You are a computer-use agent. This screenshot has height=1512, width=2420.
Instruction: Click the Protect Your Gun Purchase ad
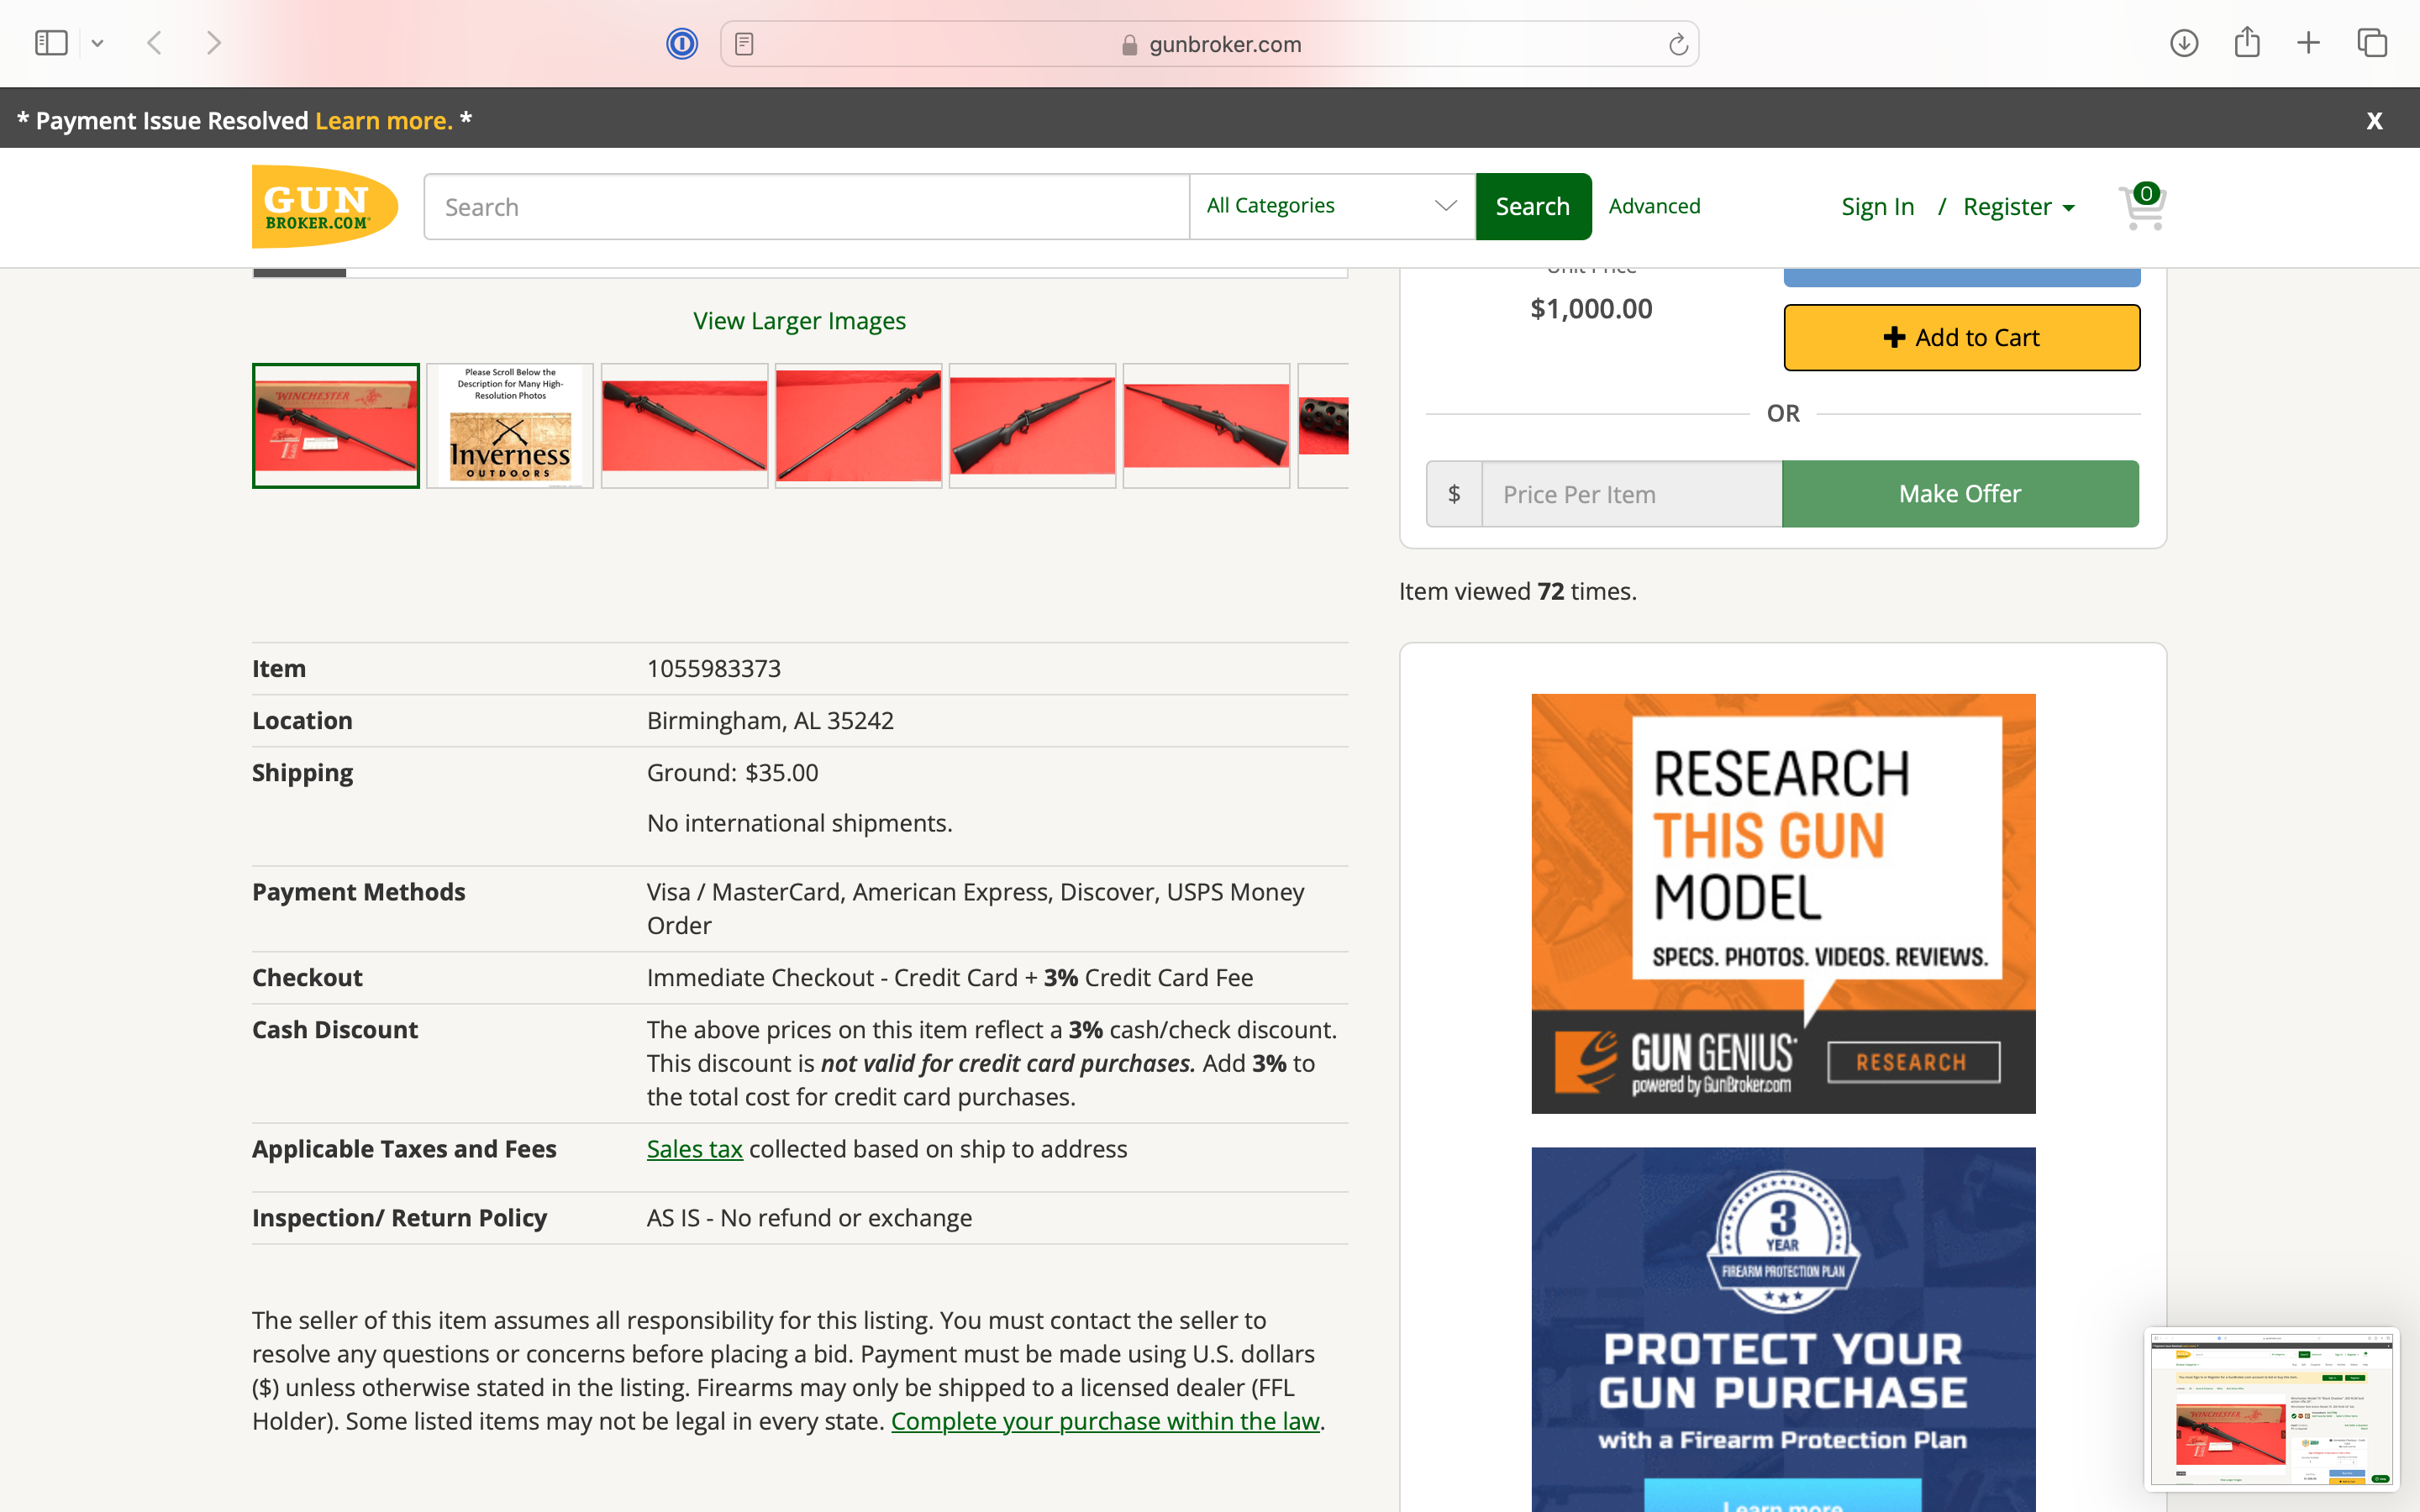[x=1783, y=1329]
